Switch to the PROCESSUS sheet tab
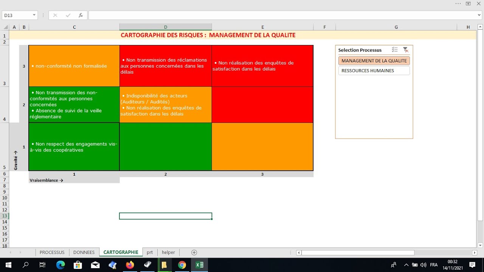 pos(52,252)
